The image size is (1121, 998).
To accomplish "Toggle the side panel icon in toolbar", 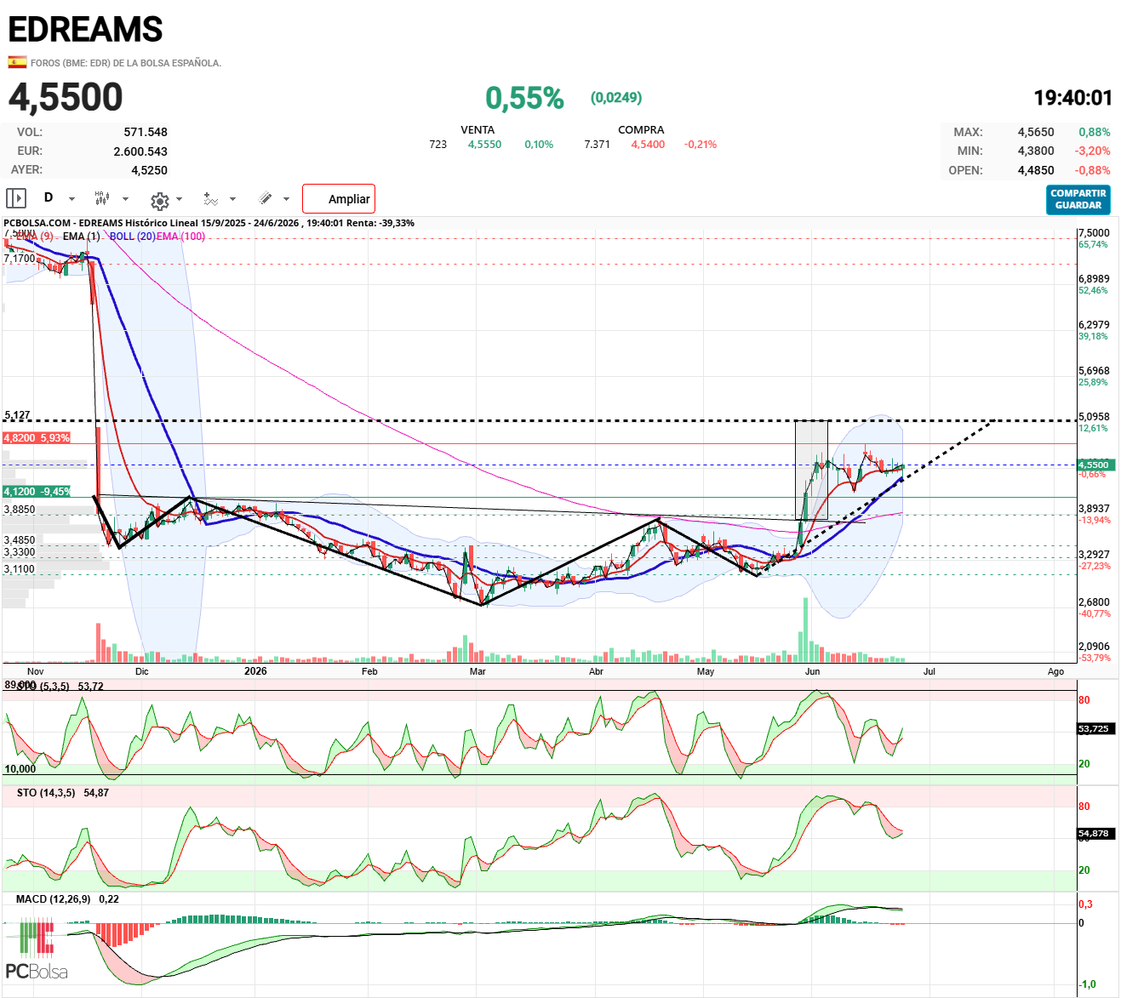I will coord(16,198).
